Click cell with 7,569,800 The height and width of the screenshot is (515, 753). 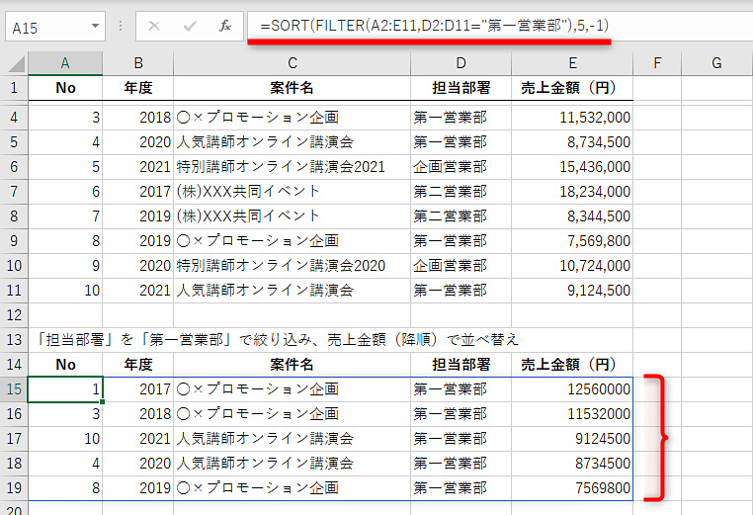(x=572, y=241)
